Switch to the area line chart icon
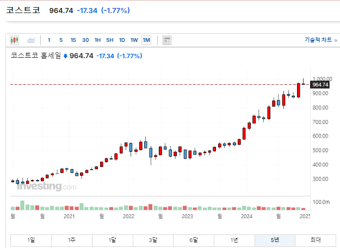The image size is (340, 248). point(31,40)
